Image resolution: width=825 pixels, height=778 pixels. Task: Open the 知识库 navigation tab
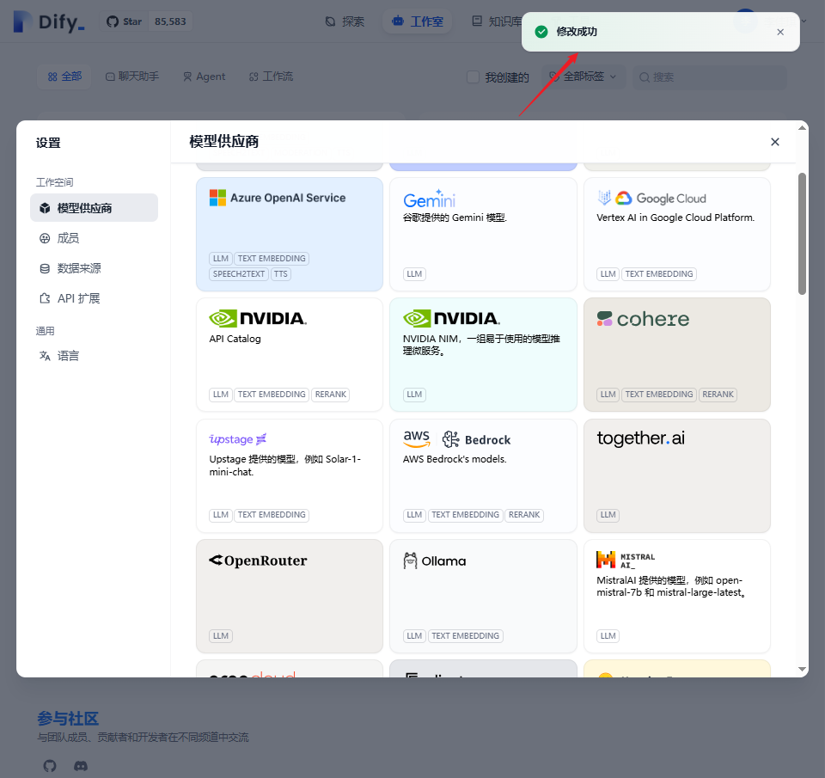pos(498,21)
